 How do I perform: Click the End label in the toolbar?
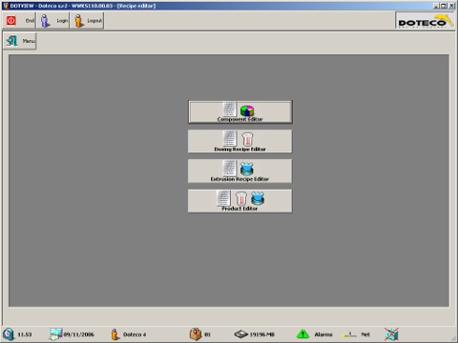click(30, 21)
